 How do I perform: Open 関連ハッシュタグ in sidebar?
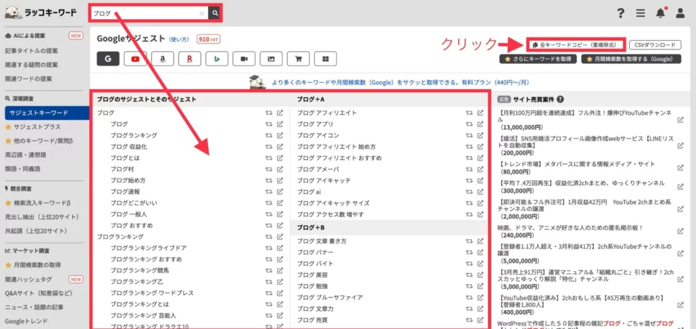(29, 279)
